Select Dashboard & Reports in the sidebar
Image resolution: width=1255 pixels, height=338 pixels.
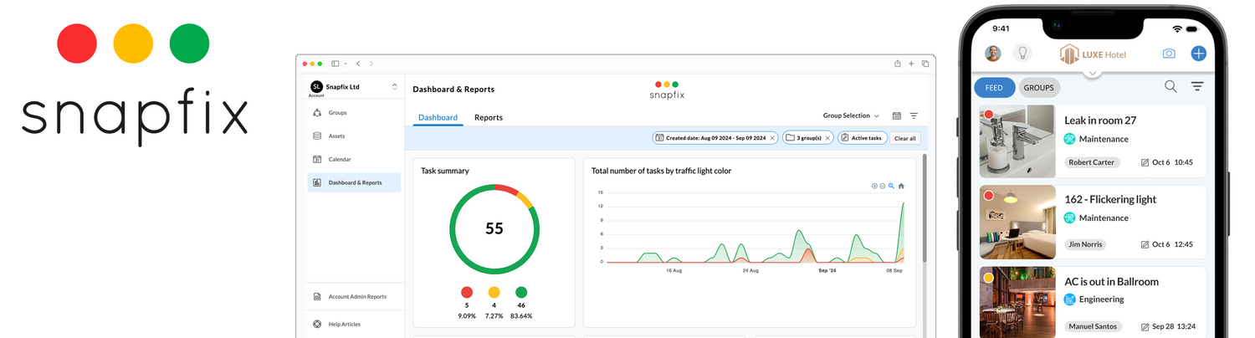[x=354, y=182]
